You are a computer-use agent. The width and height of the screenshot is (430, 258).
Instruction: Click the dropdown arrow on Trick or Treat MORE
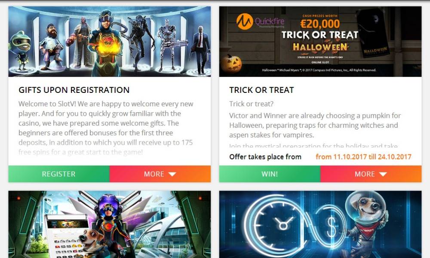pos(383,174)
